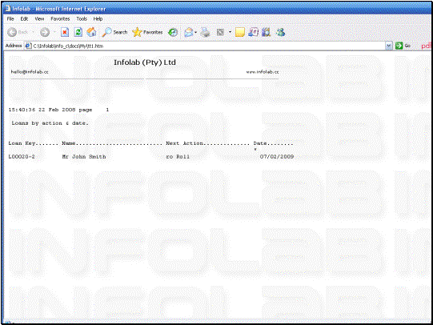The image size is (433, 325).
Task: Open the Search pane
Action: [x=114, y=32]
